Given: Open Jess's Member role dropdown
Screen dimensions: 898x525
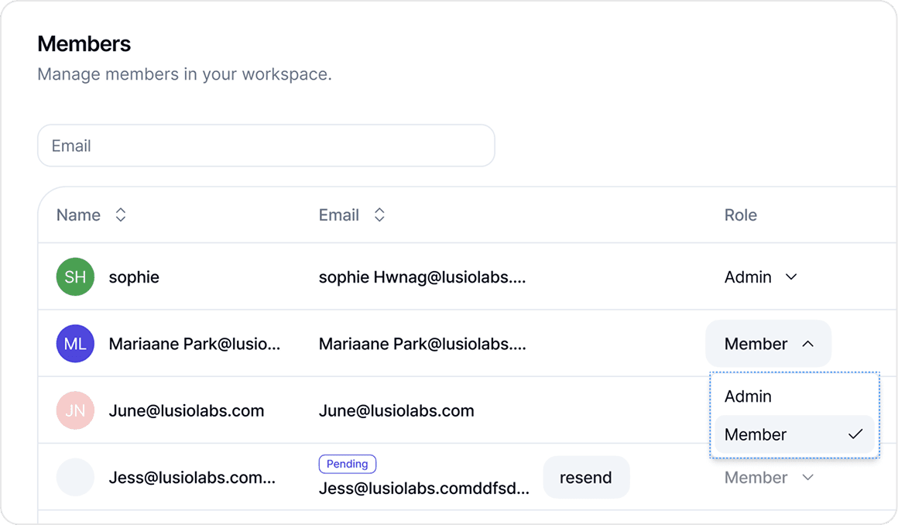Looking at the screenshot, I should (x=769, y=478).
